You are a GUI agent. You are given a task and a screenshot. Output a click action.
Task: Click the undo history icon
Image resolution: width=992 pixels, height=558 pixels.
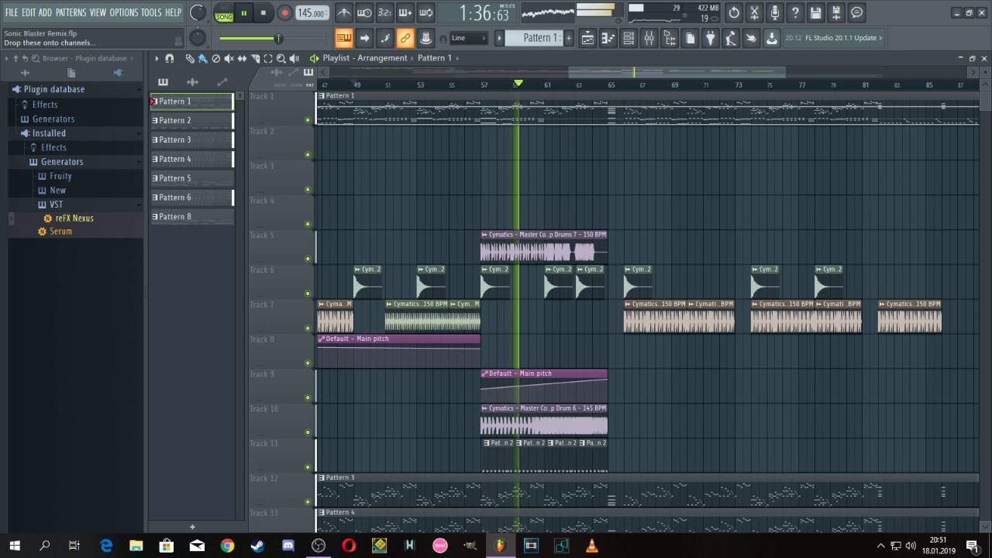pyautogui.click(x=734, y=12)
